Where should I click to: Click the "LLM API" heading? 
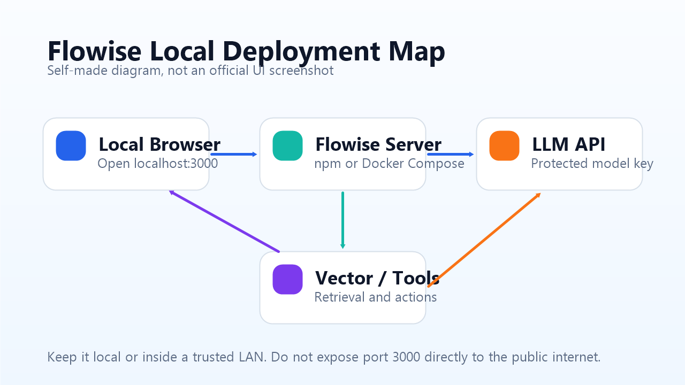coord(569,144)
